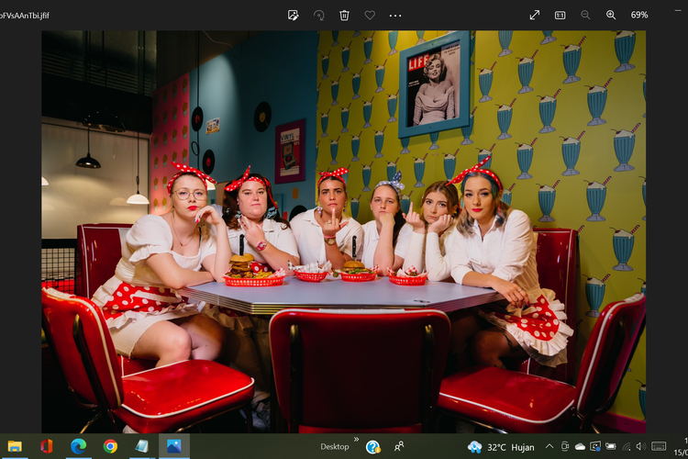Open Microsoft Edge from taskbar
The image size is (688, 459).
coord(78,446)
